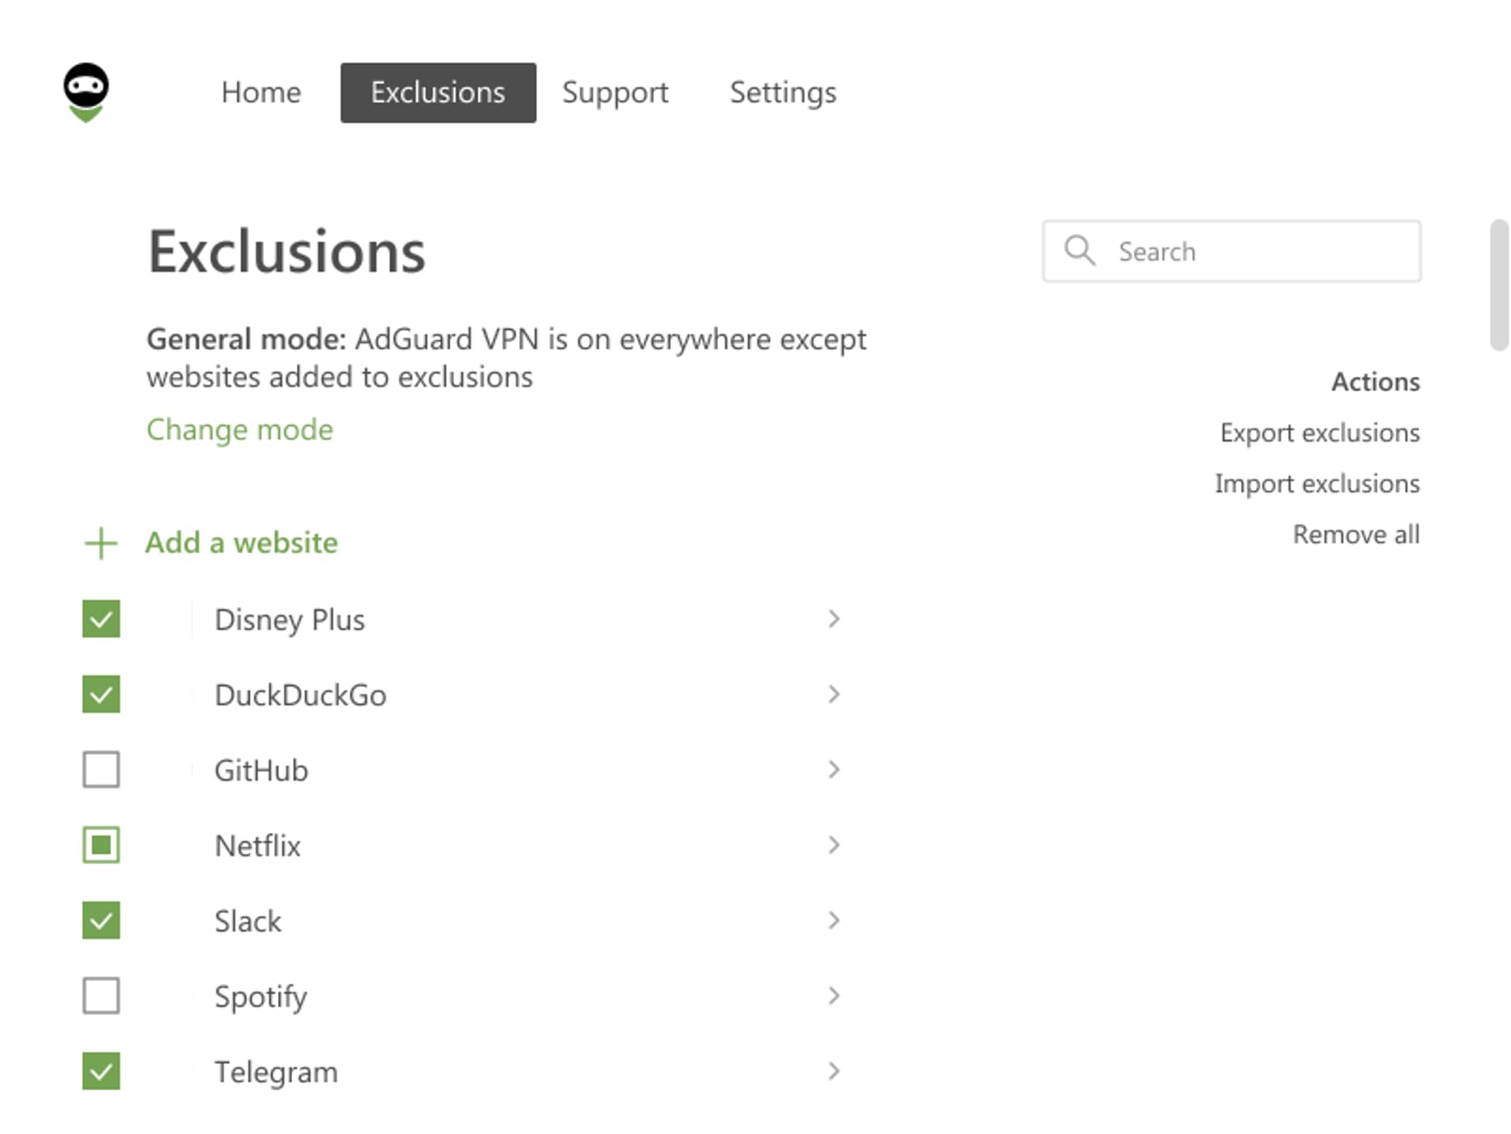Choose Export exclusions action
Viewport: 1511px width, 1134px height.
tap(1320, 433)
